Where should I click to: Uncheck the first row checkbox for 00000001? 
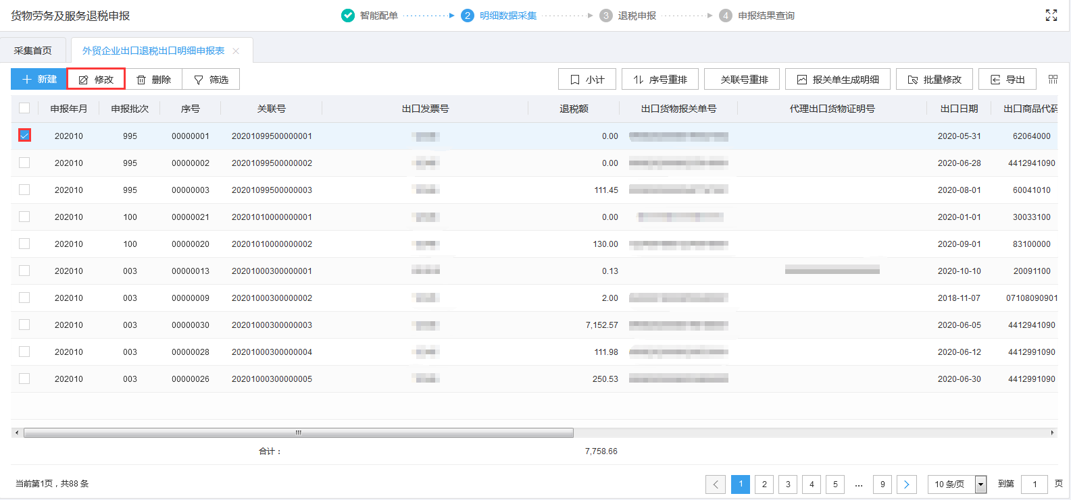pos(24,136)
